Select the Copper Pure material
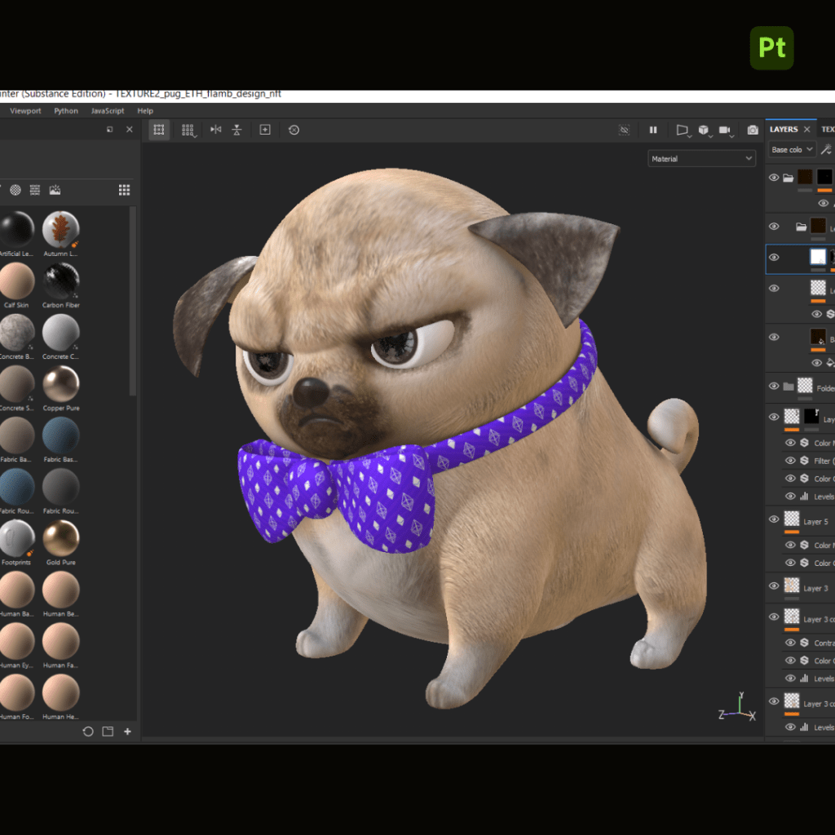 (x=61, y=385)
